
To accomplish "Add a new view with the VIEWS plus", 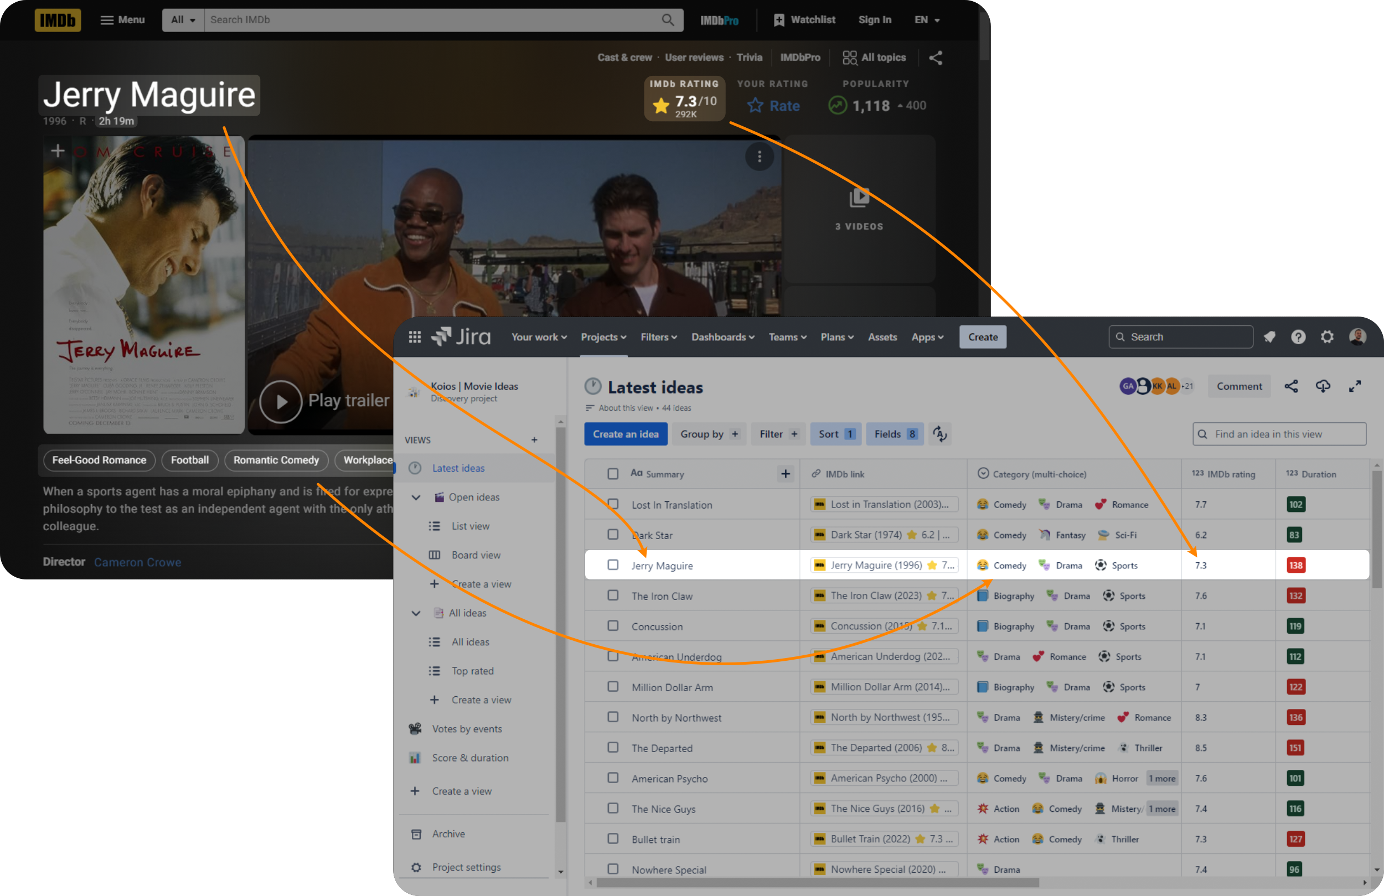I will click(534, 440).
